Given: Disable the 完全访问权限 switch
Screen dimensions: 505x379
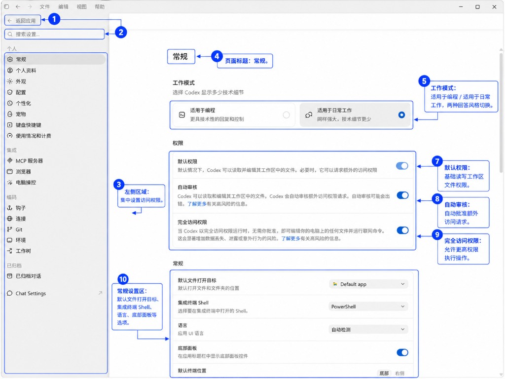Looking at the screenshot, I should (402, 230).
